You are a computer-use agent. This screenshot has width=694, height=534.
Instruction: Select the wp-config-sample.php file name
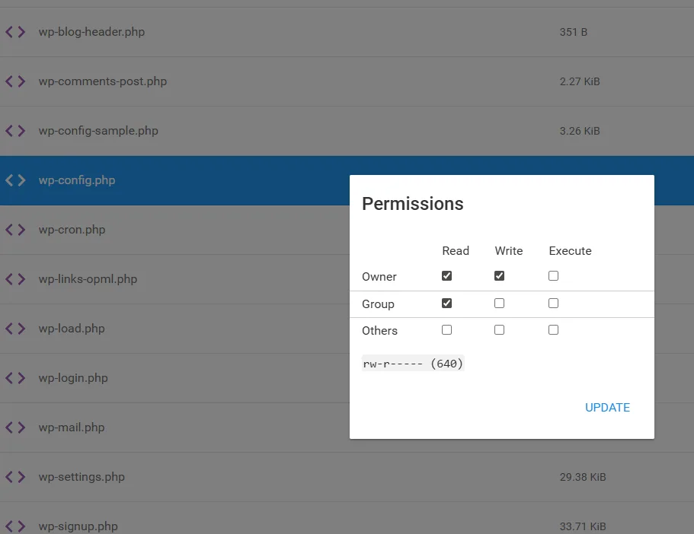click(98, 132)
